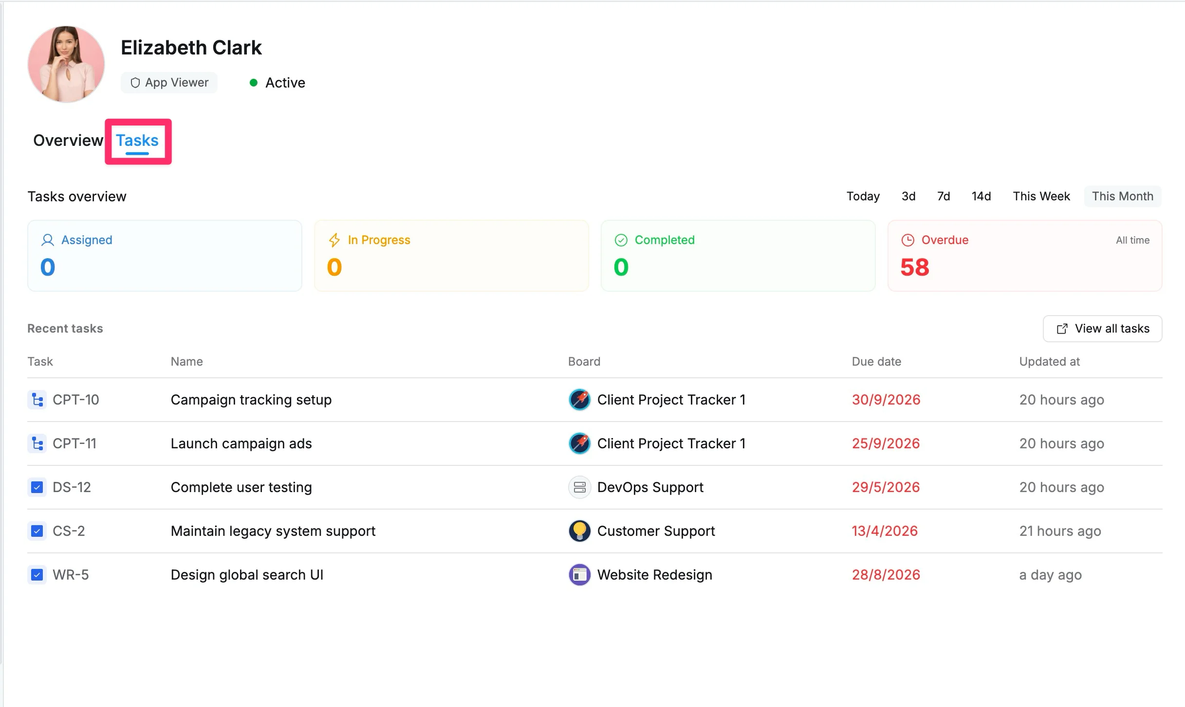The image size is (1185, 707).
Task: Click the subtask icon for CPT-10
Action: 37,400
